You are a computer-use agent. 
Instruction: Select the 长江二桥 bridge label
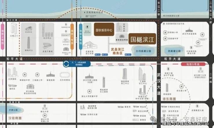[158, 9]
